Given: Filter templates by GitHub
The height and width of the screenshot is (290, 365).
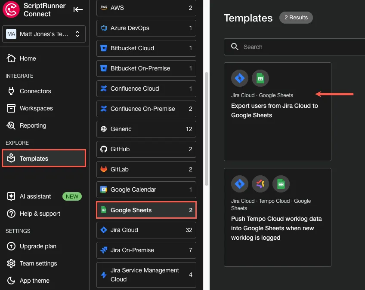Looking at the screenshot, I should (146, 150).
